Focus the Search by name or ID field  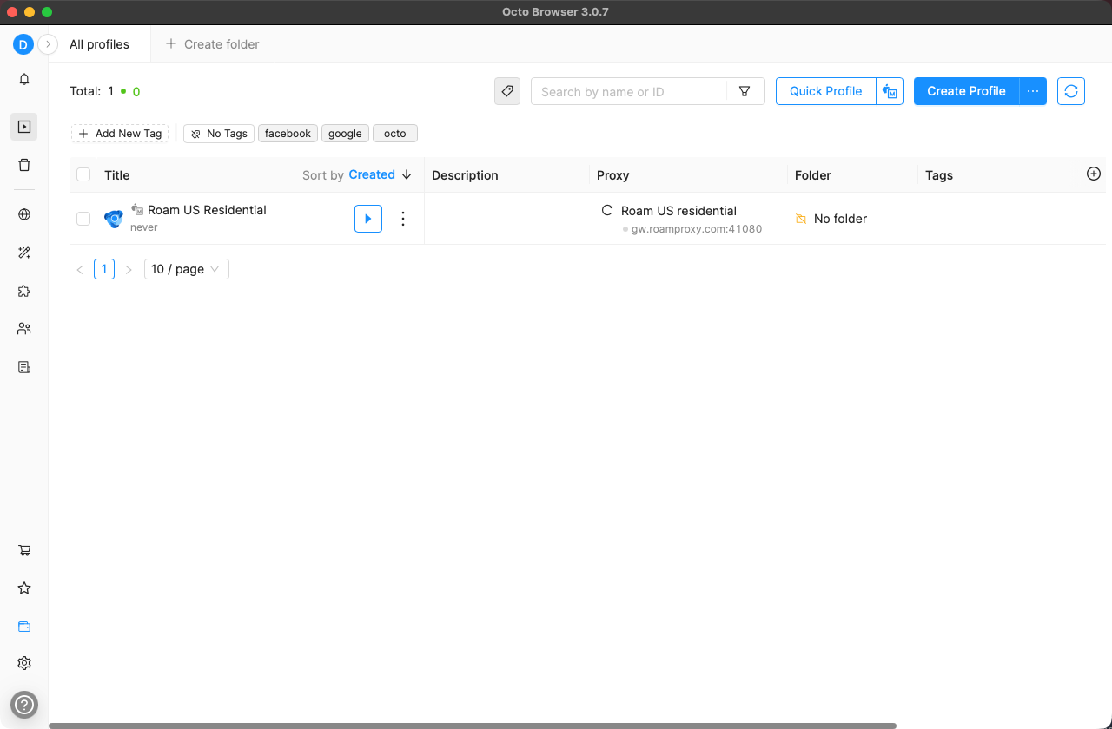pos(629,91)
